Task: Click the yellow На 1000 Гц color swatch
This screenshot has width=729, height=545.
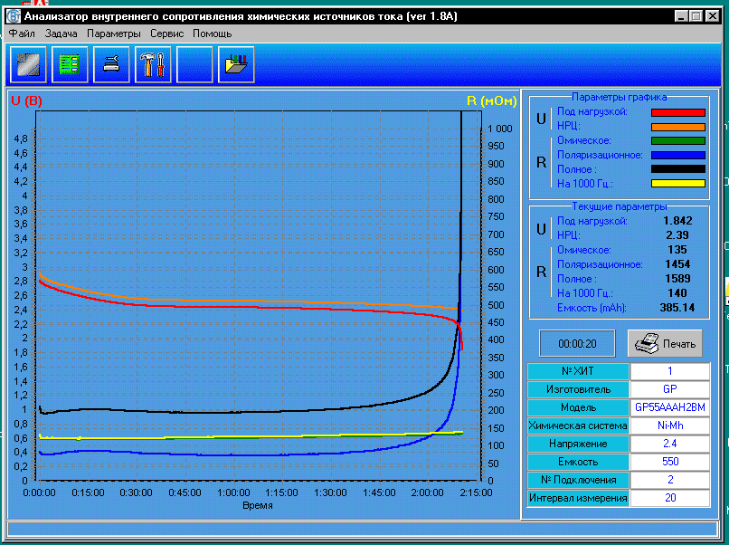Action: tap(678, 184)
